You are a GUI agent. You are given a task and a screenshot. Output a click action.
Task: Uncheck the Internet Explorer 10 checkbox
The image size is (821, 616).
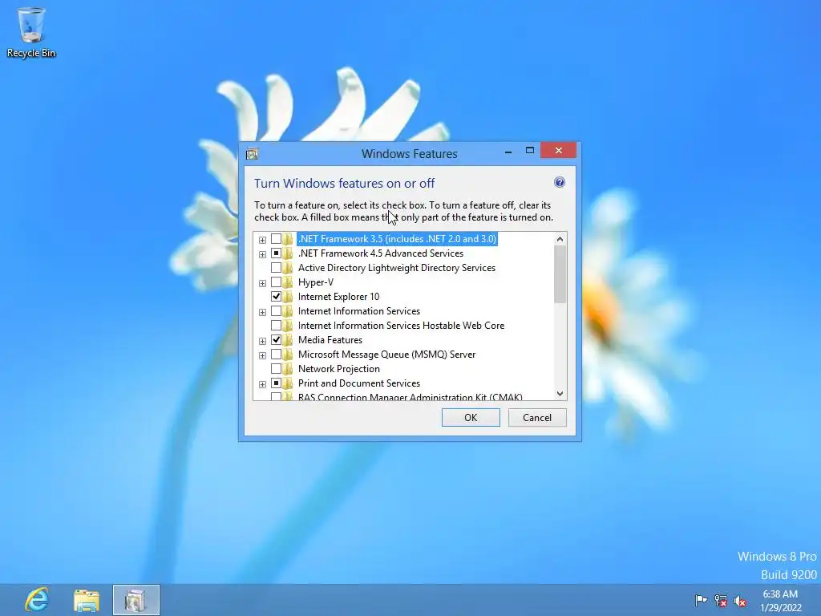[x=276, y=297]
